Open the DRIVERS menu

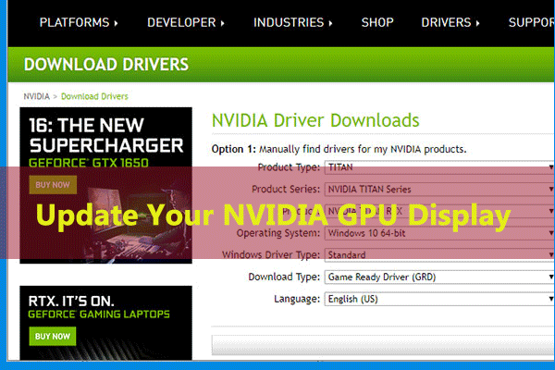pos(450,22)
